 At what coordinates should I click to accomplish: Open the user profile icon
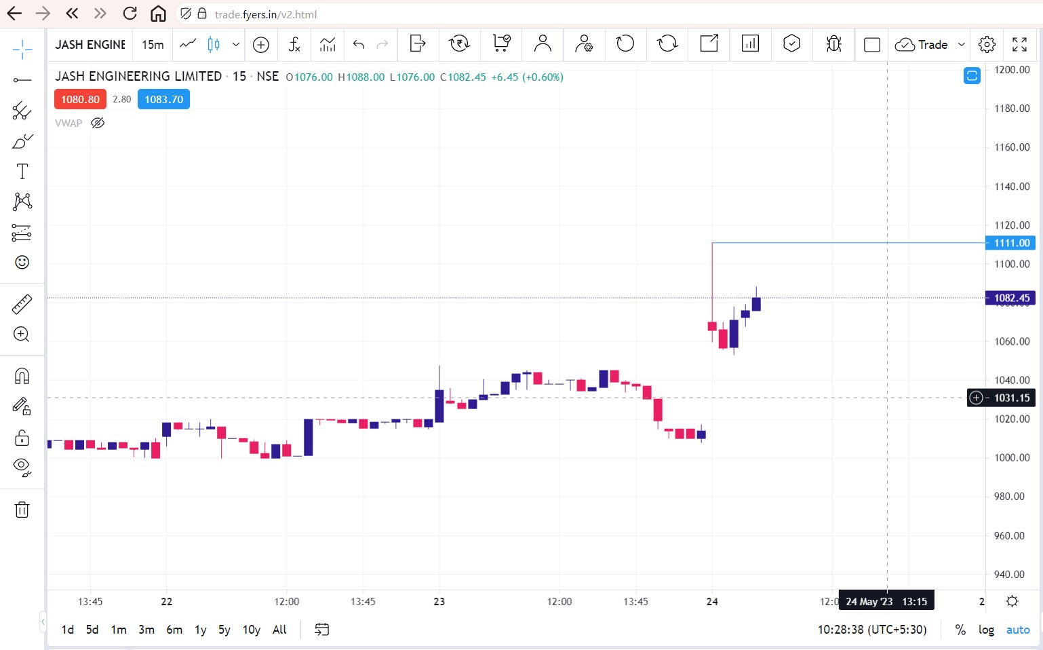click(543, 44)
